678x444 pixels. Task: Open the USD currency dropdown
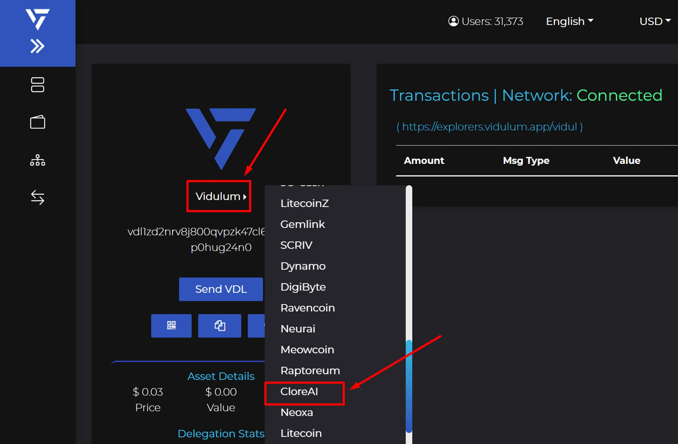pos(655,21)
